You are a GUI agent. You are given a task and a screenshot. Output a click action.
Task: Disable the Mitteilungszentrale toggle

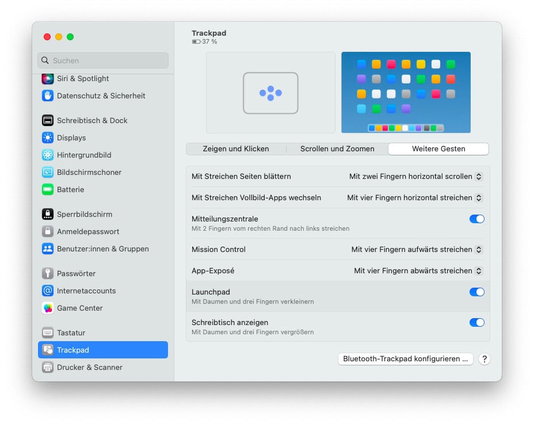point(476,219)
